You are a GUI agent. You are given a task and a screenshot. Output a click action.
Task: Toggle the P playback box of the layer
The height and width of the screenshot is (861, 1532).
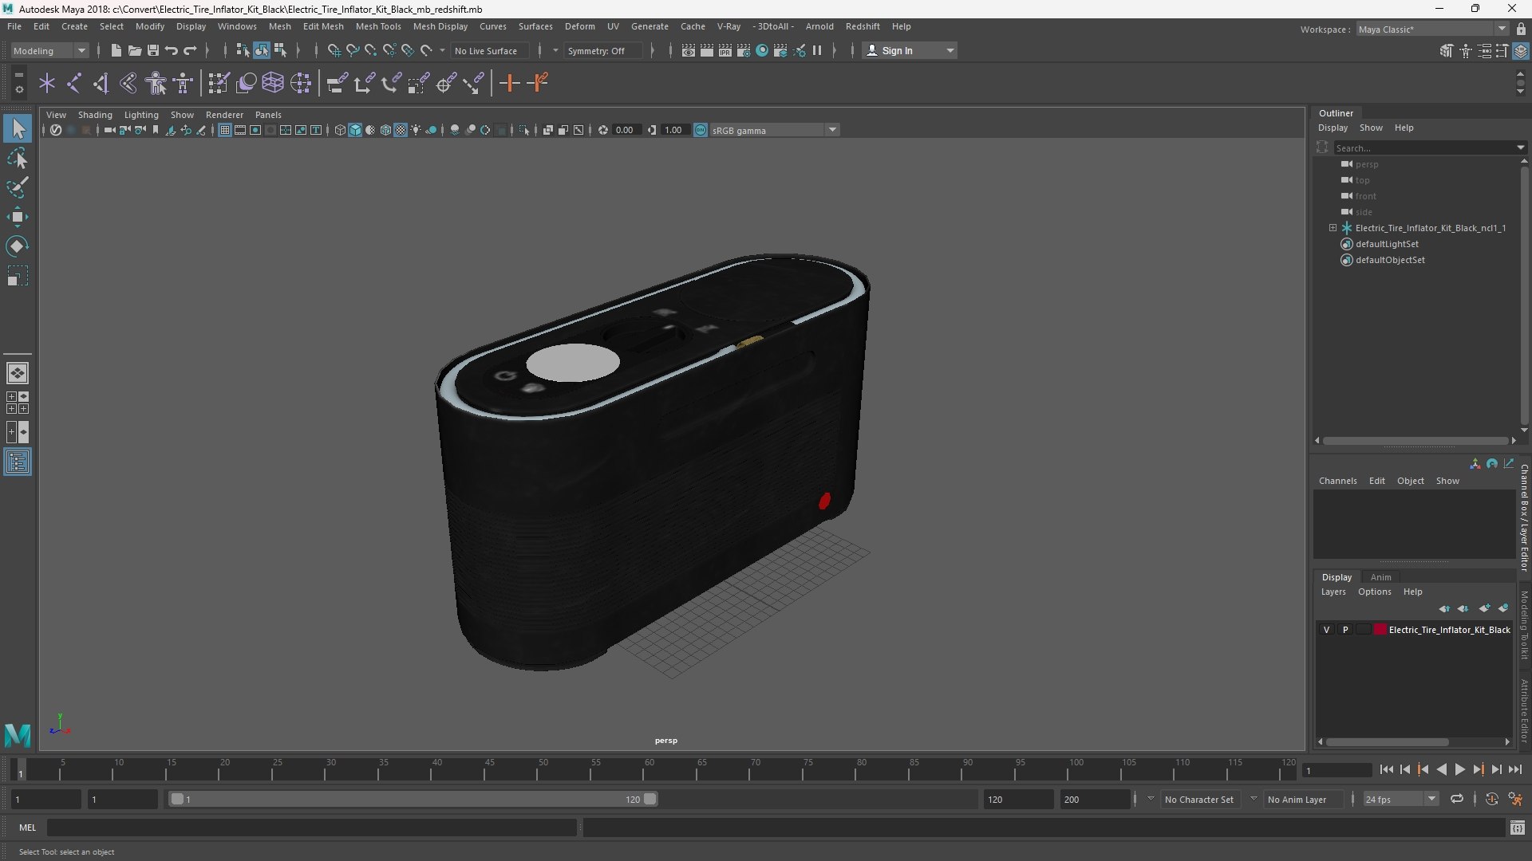[x=1345, y=630]
